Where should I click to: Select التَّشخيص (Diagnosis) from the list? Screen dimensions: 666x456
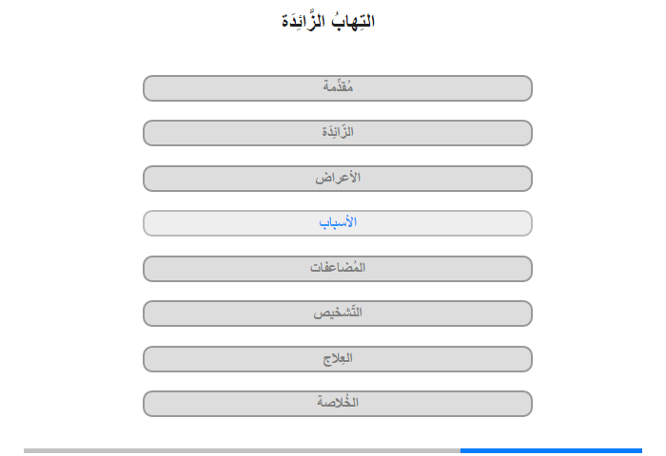click(x=338, y=313)
